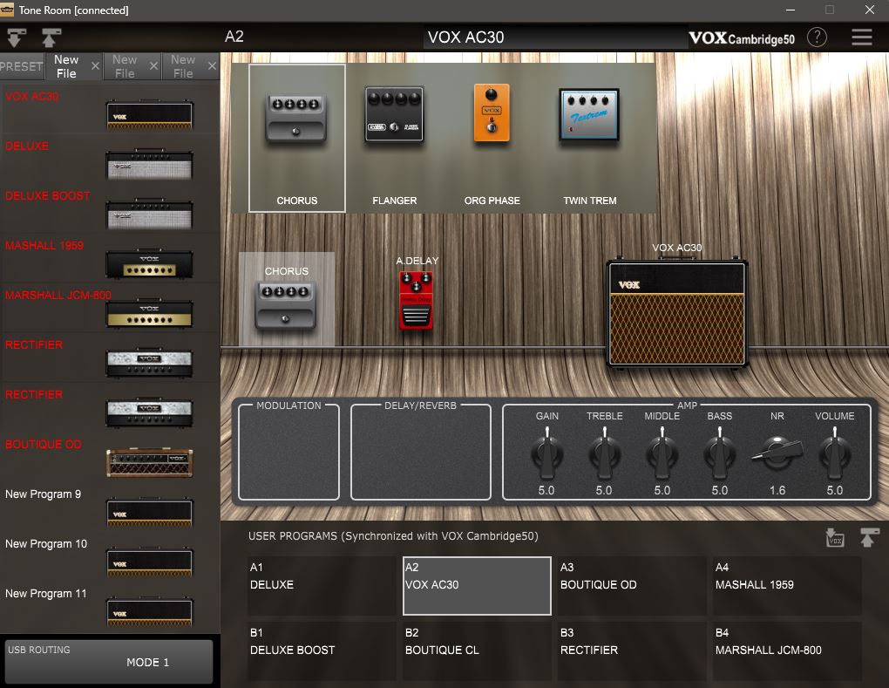
Task: Select New Program 10 in the list
Action: coord(149,559)
